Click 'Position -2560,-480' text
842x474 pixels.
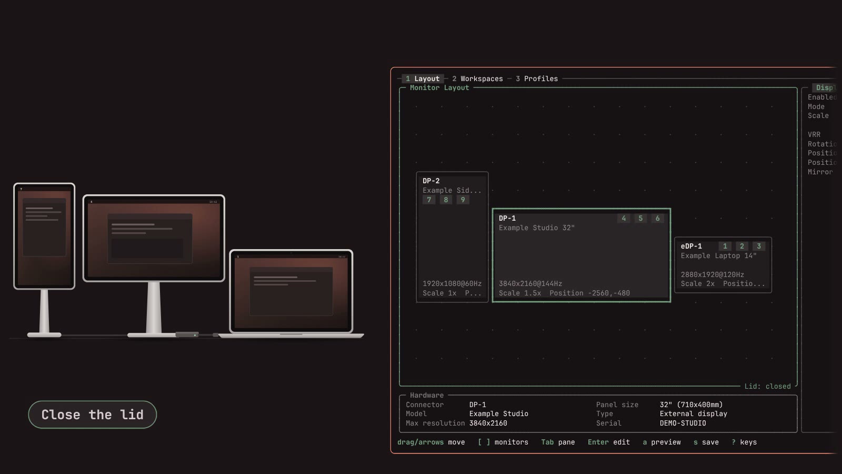coord(589,293)
